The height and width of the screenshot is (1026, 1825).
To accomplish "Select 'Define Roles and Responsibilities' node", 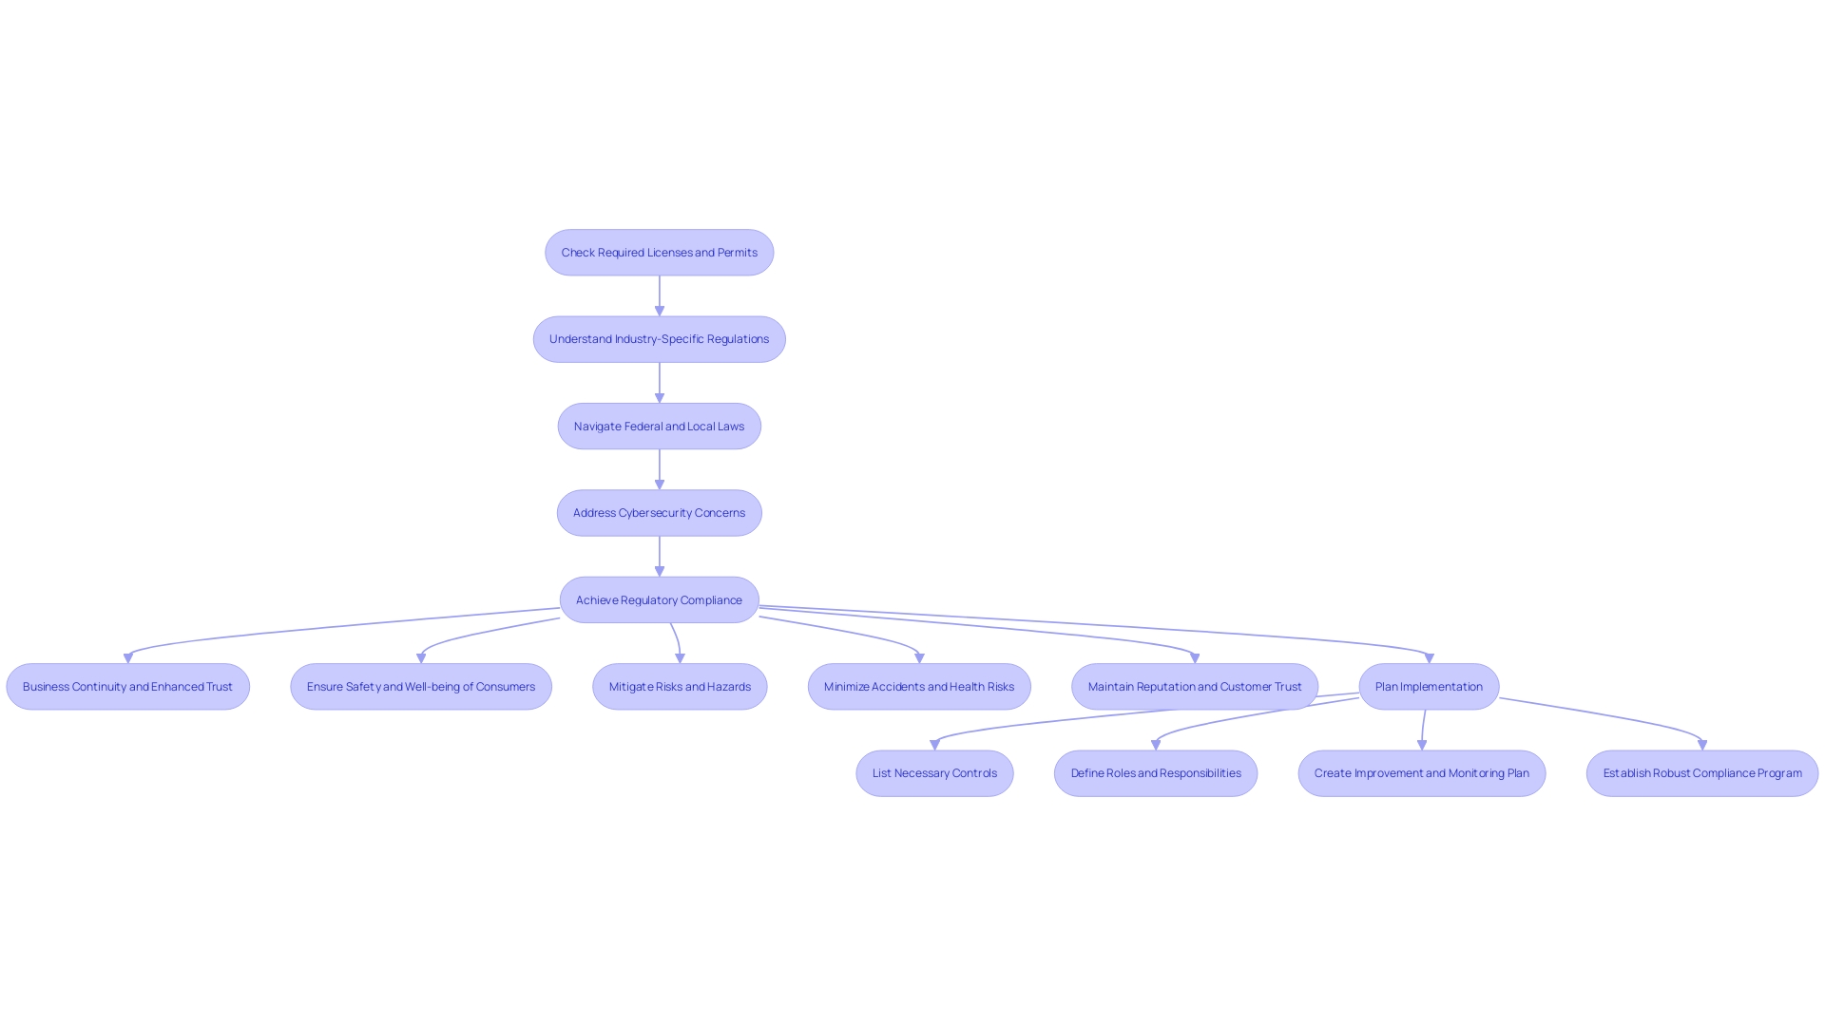I will click(x=1155, y=773).
